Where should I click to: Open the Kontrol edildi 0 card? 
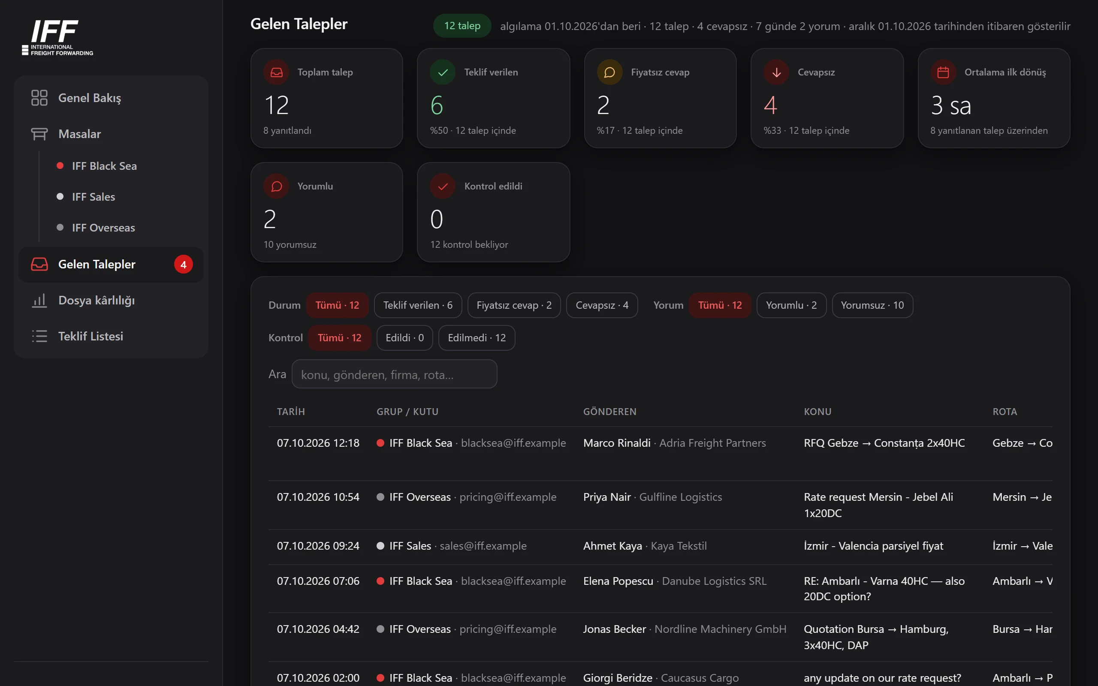[x=493, y=212]
